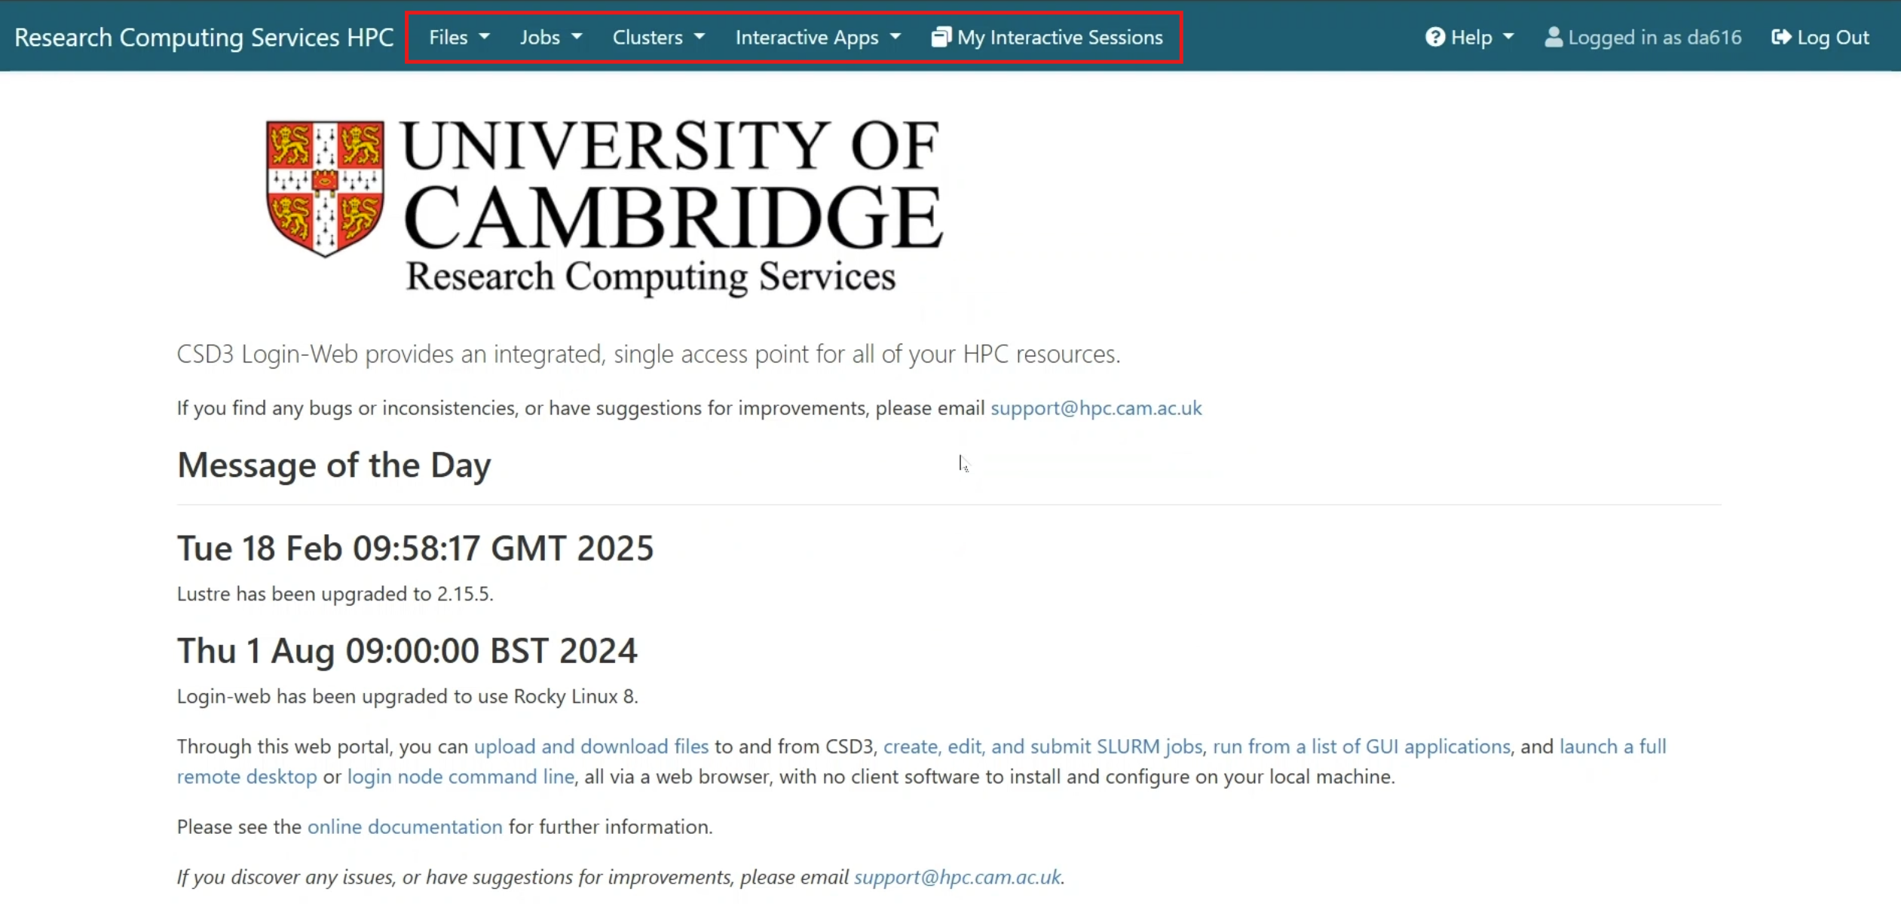Follow the create, edit, and submit SLURM jobs link
This screenshot has width=1901, height=904.
(x=1042, y=747)
